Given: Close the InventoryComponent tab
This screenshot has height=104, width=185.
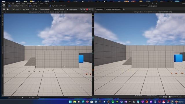Looking at the screenshot, I should 26,6.
